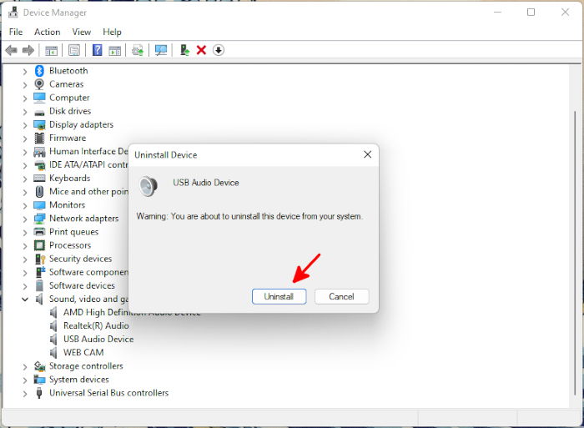The image size is (584, 428).
Task: Click the Back arrow toolbar icon
Action: [x=12, y=50]
